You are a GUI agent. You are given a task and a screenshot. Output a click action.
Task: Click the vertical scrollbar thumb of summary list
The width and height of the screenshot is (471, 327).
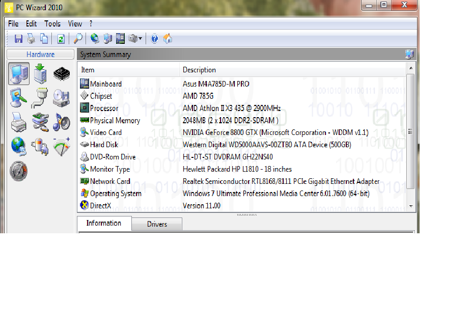tap(410, 131)
